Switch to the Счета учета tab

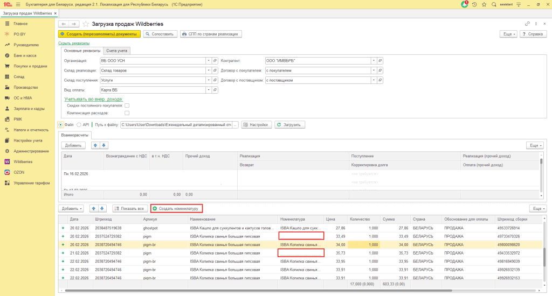click(117, 51)
